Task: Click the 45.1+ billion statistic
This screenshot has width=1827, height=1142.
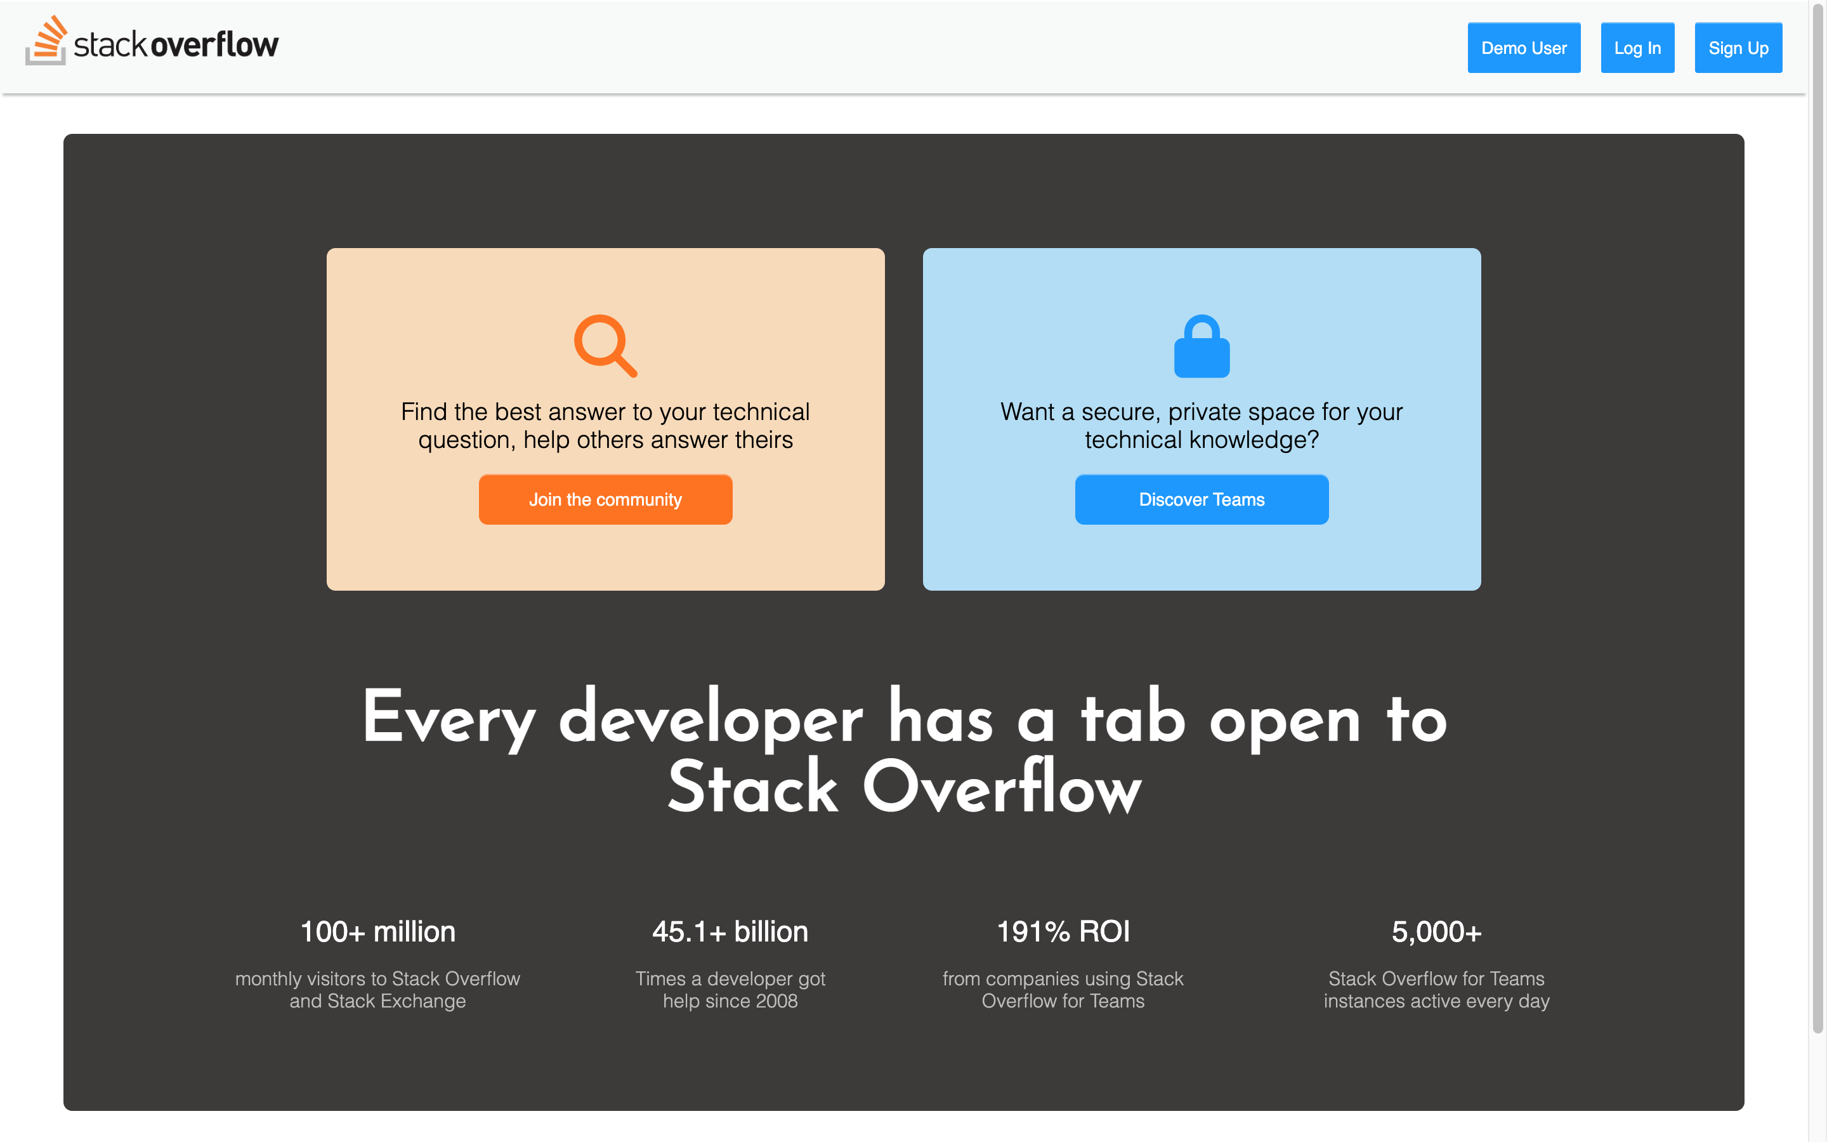Action: coord(730,931)
